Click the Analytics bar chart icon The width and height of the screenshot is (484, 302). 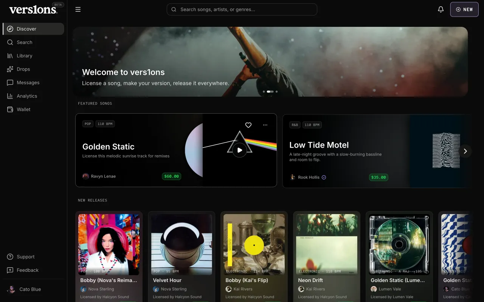[10, 96]
